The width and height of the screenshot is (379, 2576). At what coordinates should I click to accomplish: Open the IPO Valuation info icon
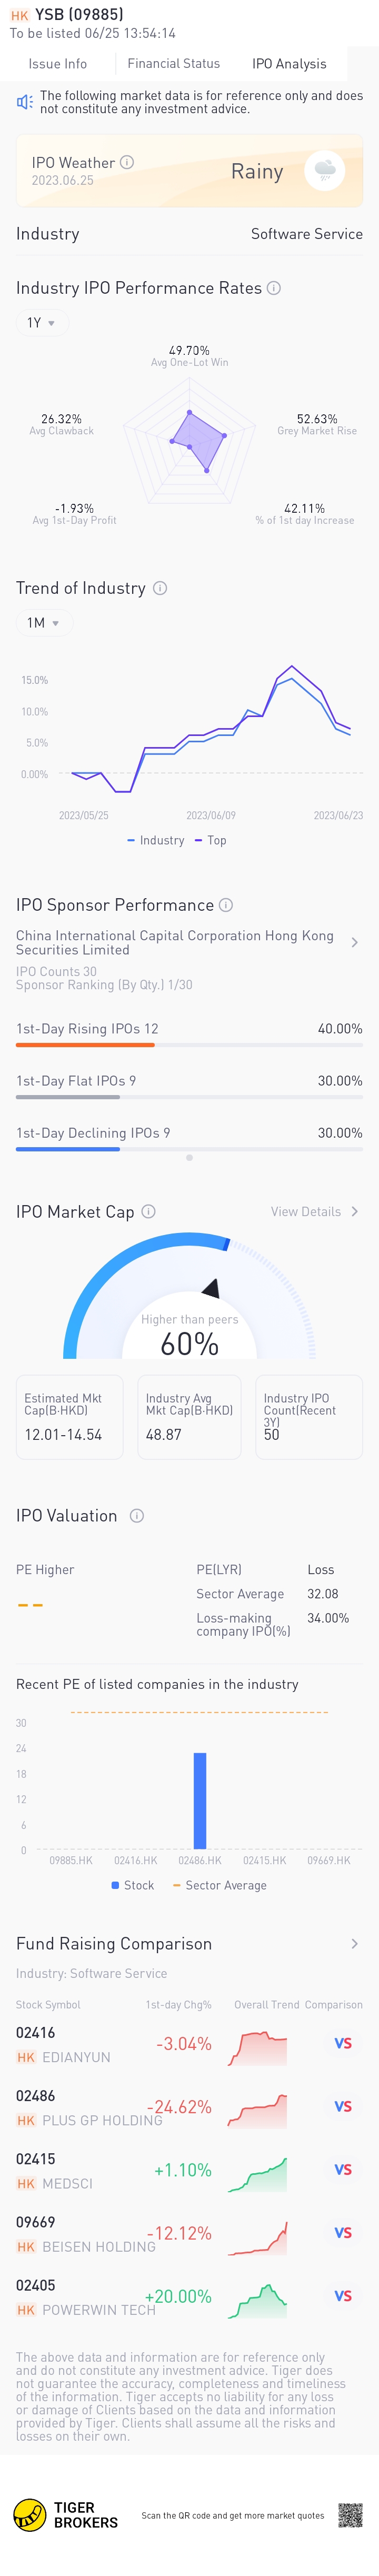[137, 1515]
